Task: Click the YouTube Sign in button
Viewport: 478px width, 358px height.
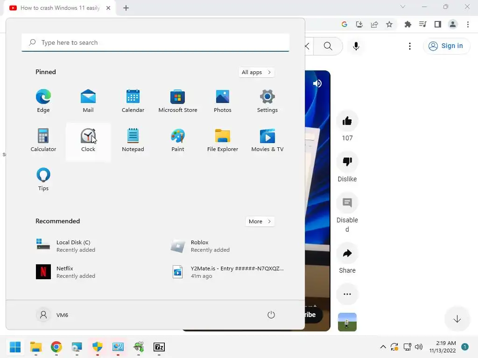Action: [x=446, y=46]
